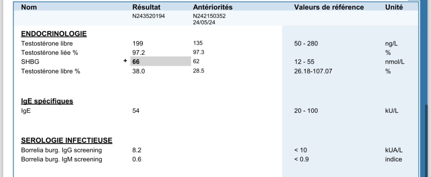Viewport: 431px width, 177px height.
Task: Click the 'Unité' column header
Action: 394,7
